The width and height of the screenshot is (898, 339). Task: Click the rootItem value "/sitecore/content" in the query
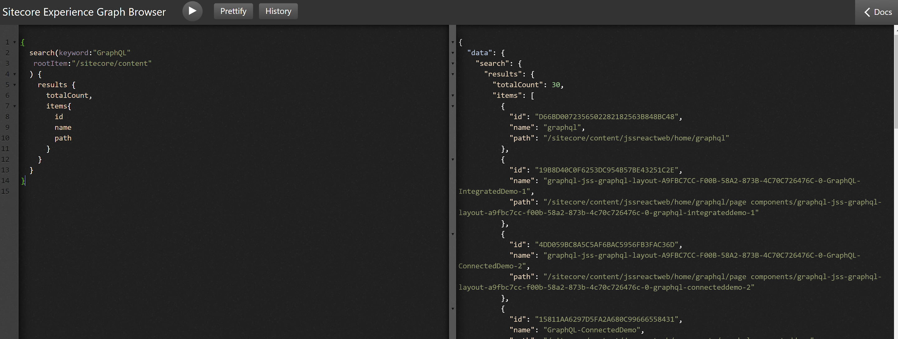tap(112, 63)
